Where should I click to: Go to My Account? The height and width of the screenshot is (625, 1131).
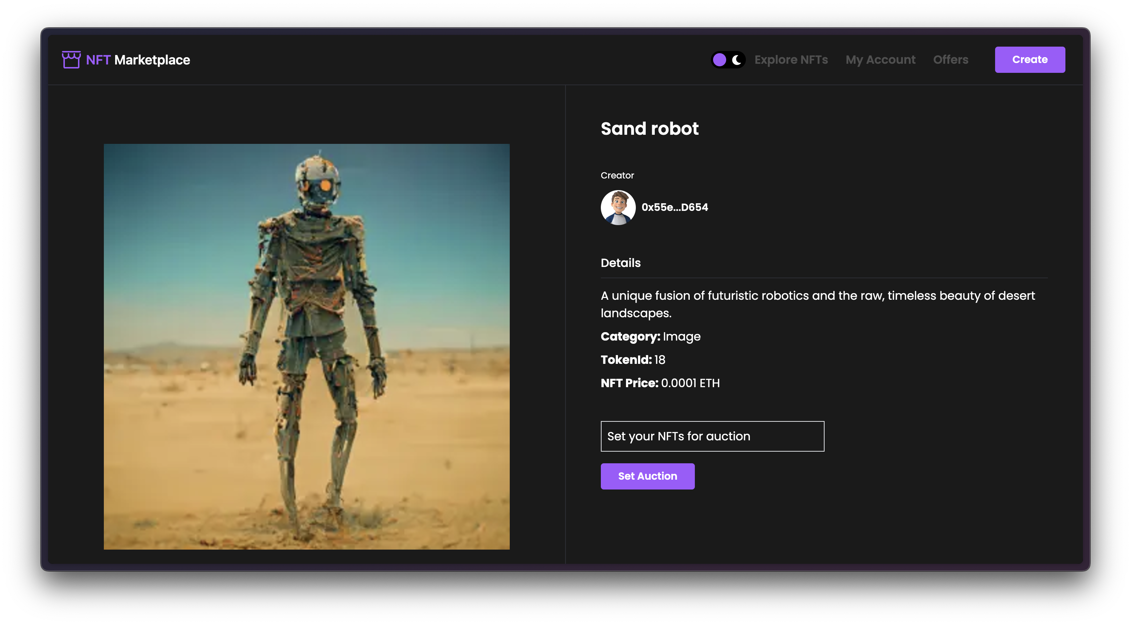point(880,60)
